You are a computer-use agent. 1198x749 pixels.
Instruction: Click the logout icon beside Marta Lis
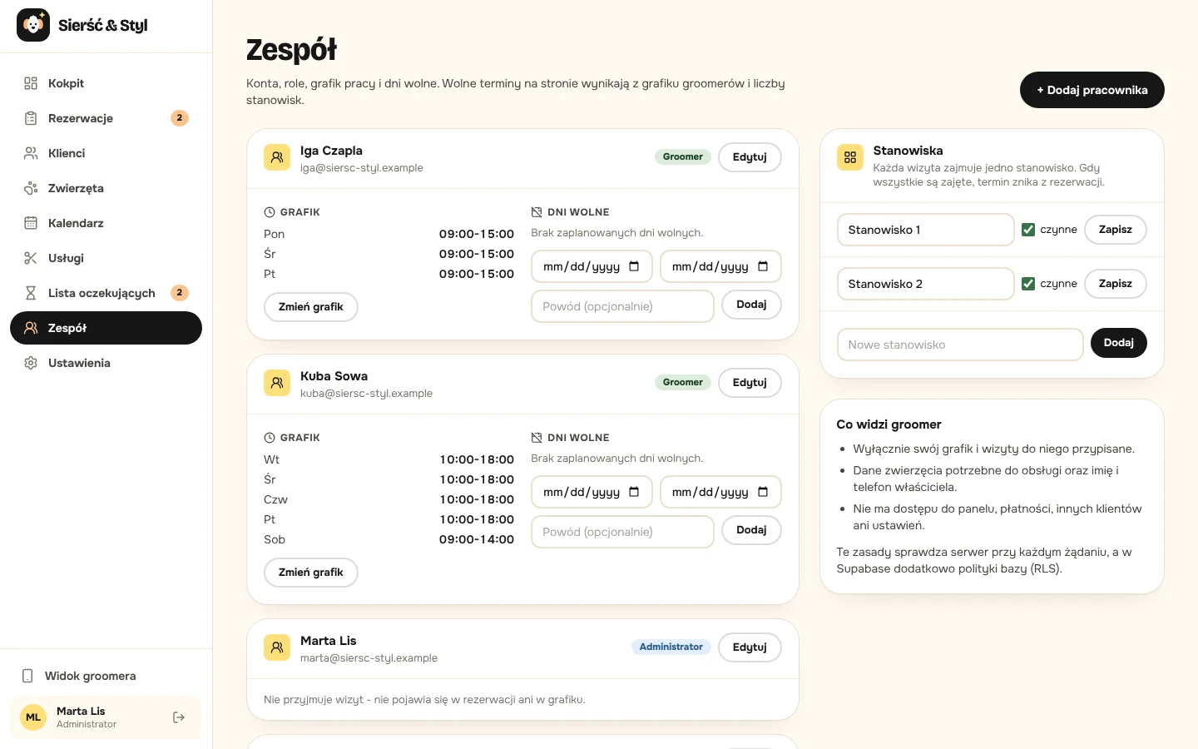click(x=179, y=717)
